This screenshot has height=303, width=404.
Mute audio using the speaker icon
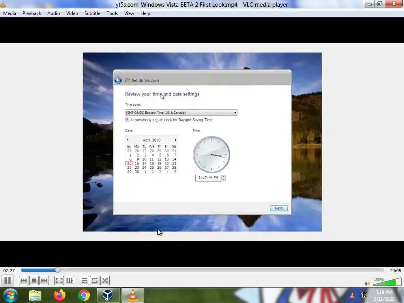367,283
